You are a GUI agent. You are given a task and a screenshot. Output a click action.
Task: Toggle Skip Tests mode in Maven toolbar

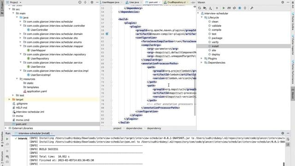coord(240,8)
